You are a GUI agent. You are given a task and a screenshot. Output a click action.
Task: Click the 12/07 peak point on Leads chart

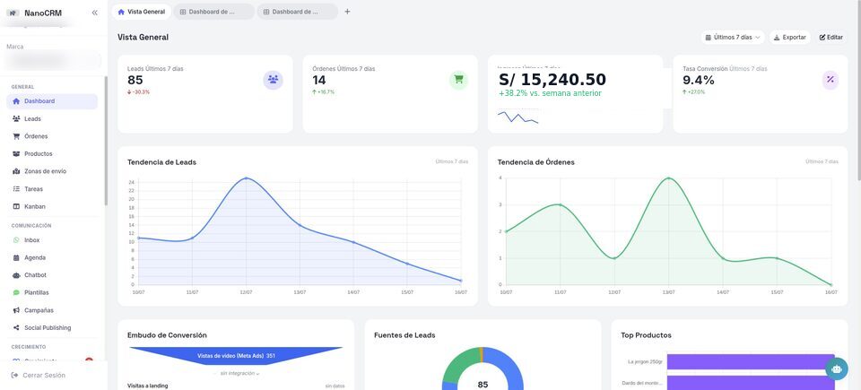point(246,178)
